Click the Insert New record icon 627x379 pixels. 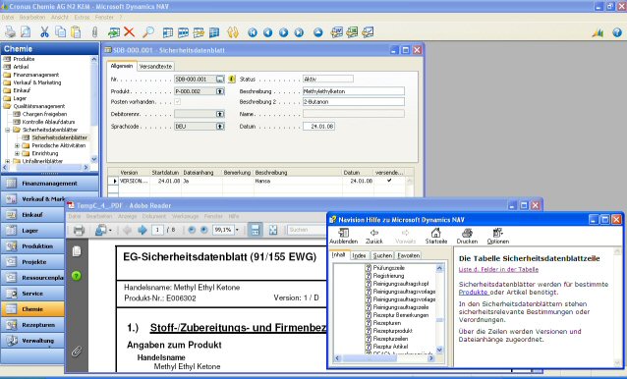pos(114,32)
